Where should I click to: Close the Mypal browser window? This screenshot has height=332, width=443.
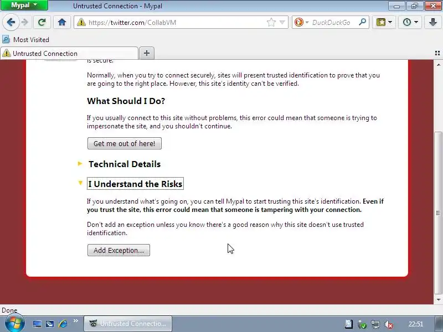(433, 6)
